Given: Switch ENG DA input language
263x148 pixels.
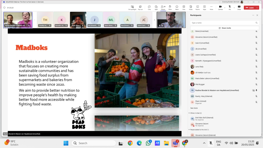Looking at the screenshot, I should coord(219,143).
